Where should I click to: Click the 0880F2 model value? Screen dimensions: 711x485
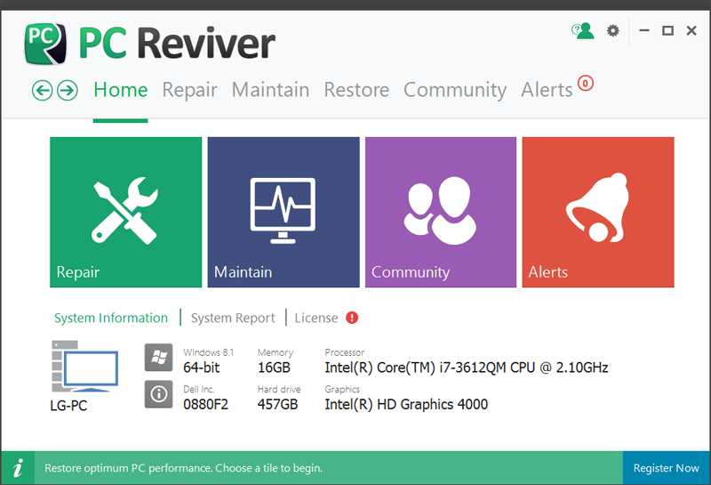tap(206, 404)
